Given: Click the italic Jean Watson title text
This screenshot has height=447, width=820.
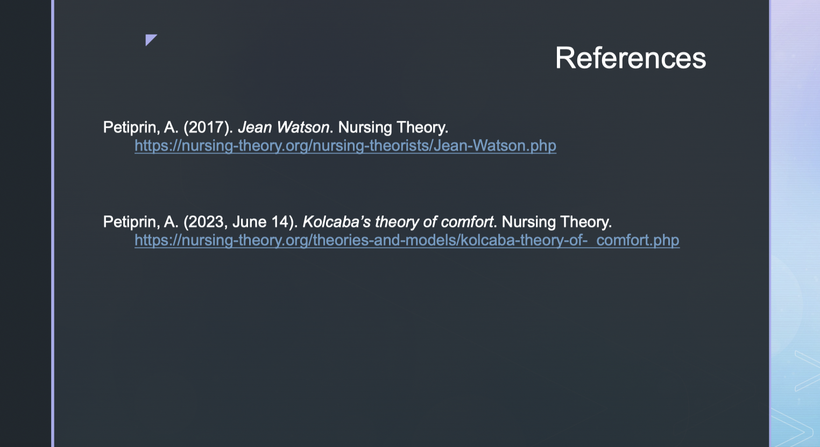Looking at the screenshot, I should (x=284, y=127).
